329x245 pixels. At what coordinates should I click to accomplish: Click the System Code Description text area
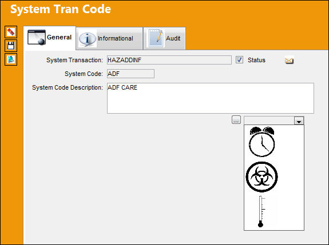pos(211,98)
